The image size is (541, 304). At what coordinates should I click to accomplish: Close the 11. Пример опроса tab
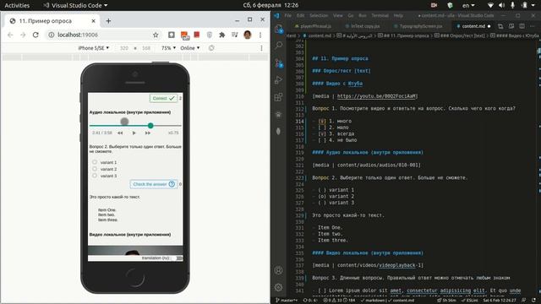click(x=93, y=21)
